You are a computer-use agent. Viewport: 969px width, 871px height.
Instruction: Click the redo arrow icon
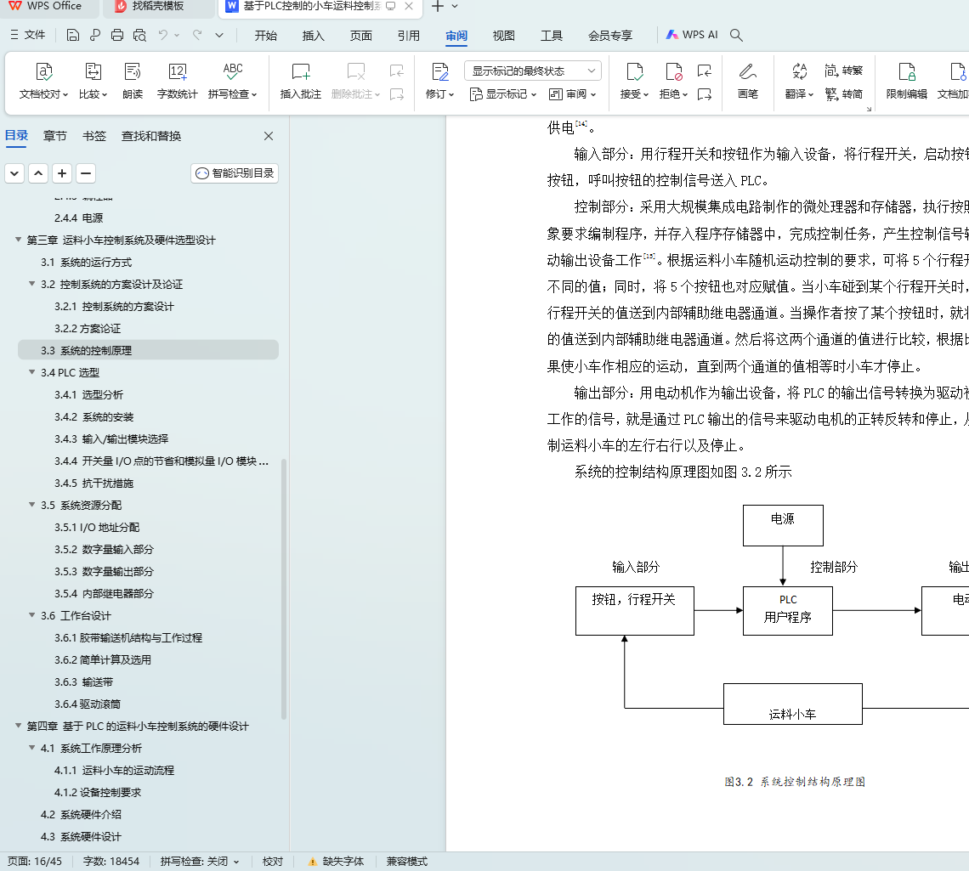[197, 35]
